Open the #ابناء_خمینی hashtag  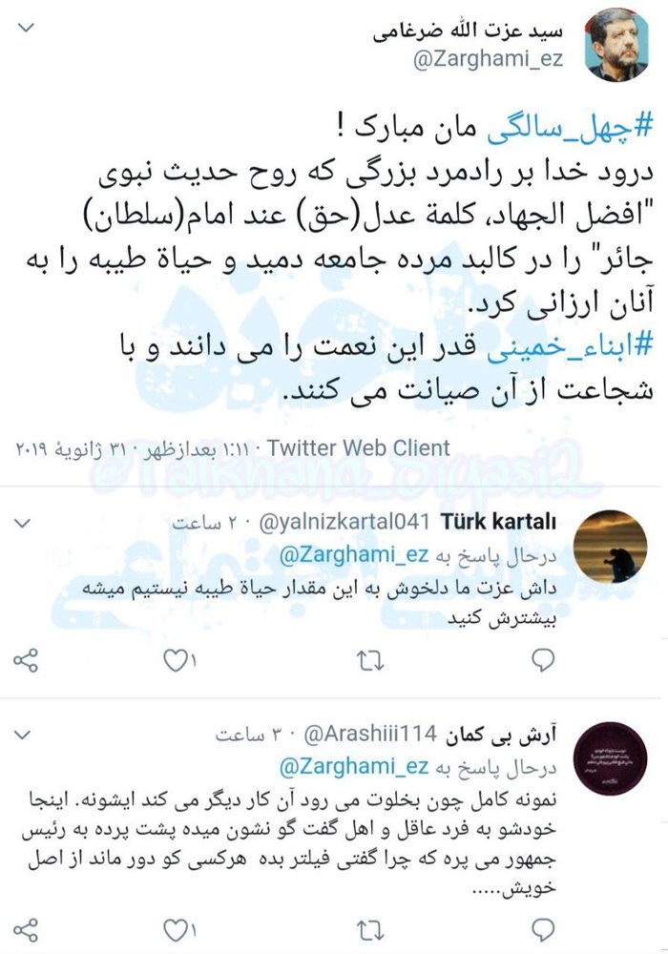click(570, 346)
